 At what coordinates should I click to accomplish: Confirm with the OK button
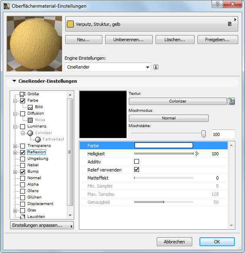(217, 242)
